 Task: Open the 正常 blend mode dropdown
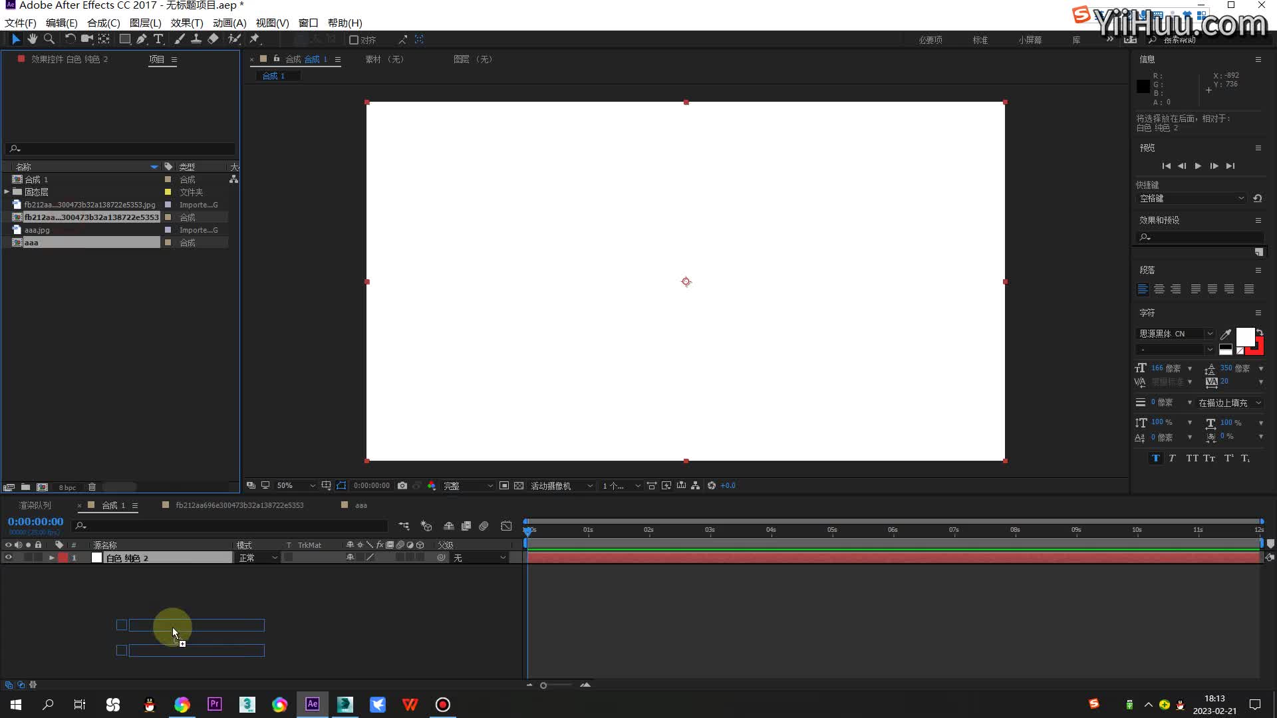[x=258, y=558]
